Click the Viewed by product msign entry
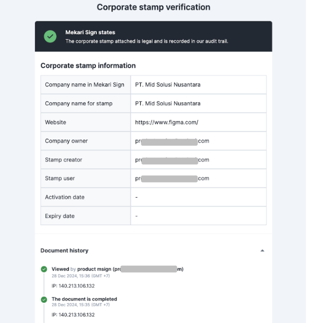Viewport: 309px width, 323px height. [x=117, y=269]
